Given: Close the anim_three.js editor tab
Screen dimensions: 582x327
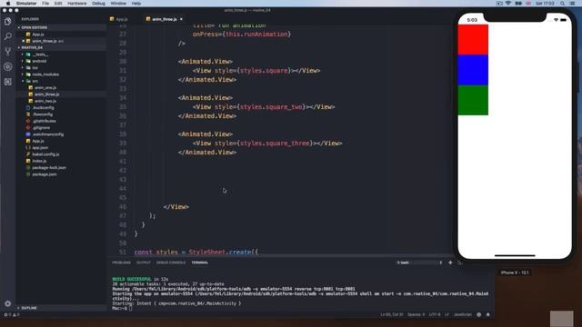Looking at the screenshot, I should click(181, 19).
